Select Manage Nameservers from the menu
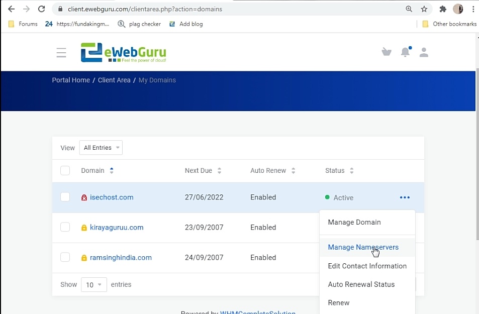The image size is (479, 314). pyautogui.click(x=367, y=247)
